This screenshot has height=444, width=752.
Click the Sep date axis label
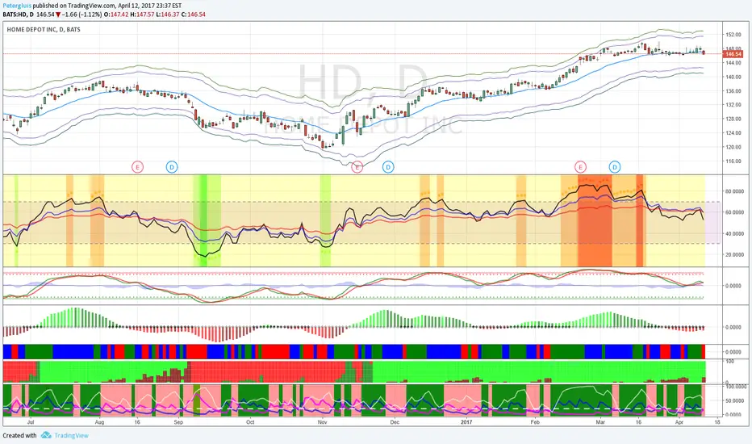click(178, 422)
